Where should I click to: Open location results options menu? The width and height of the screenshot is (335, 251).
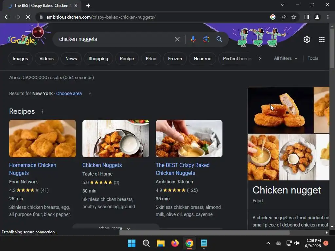[90, 93]
